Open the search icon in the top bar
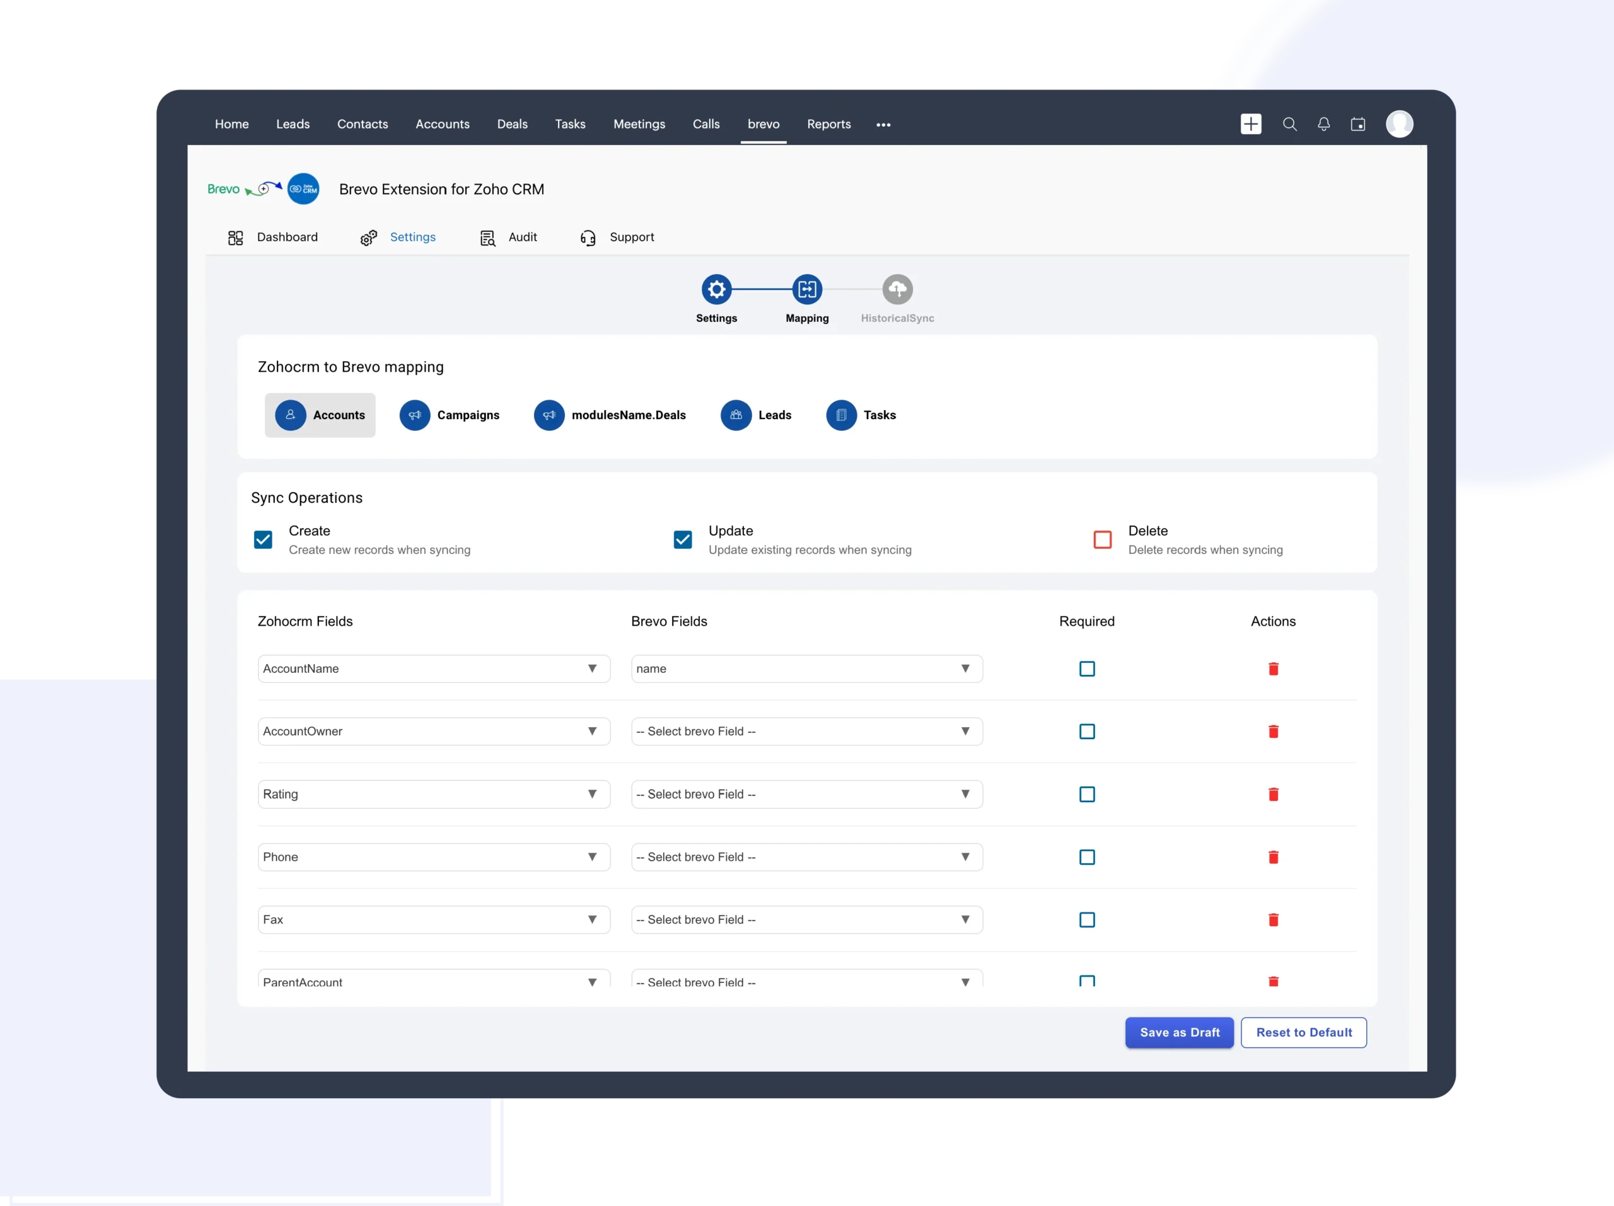Viewport: 1614px width, 1206px height. point(1290,124)
